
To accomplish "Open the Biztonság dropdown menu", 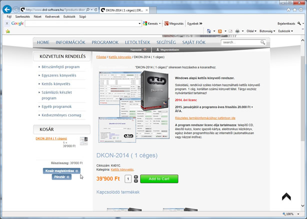I will tap(267, 31).
